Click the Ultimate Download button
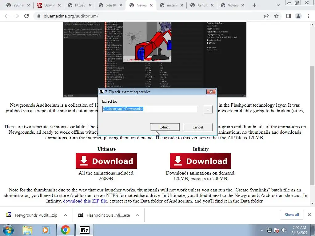This screenshot has height=236, width=315. pyautogui.click(x=106, y=161)
